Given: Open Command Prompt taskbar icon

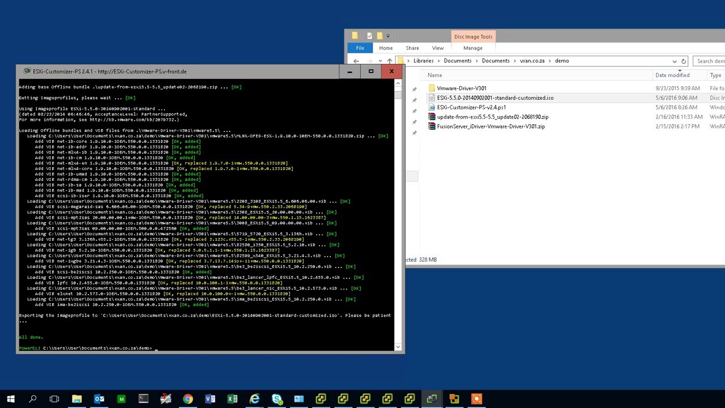Looking at the screenshot, I should tap(143, 399).
